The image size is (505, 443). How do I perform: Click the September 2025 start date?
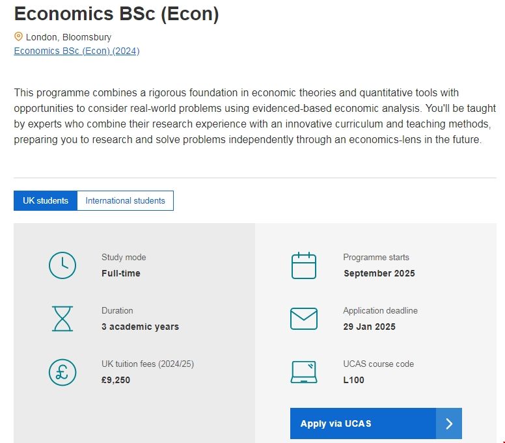pos(379,273)
